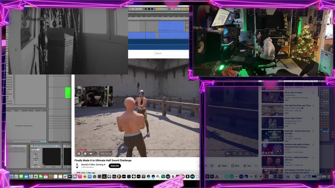Viewport: 335px width, 188px height.
Task: Toggle theater mode in the player
Action: tap(247, 154)
